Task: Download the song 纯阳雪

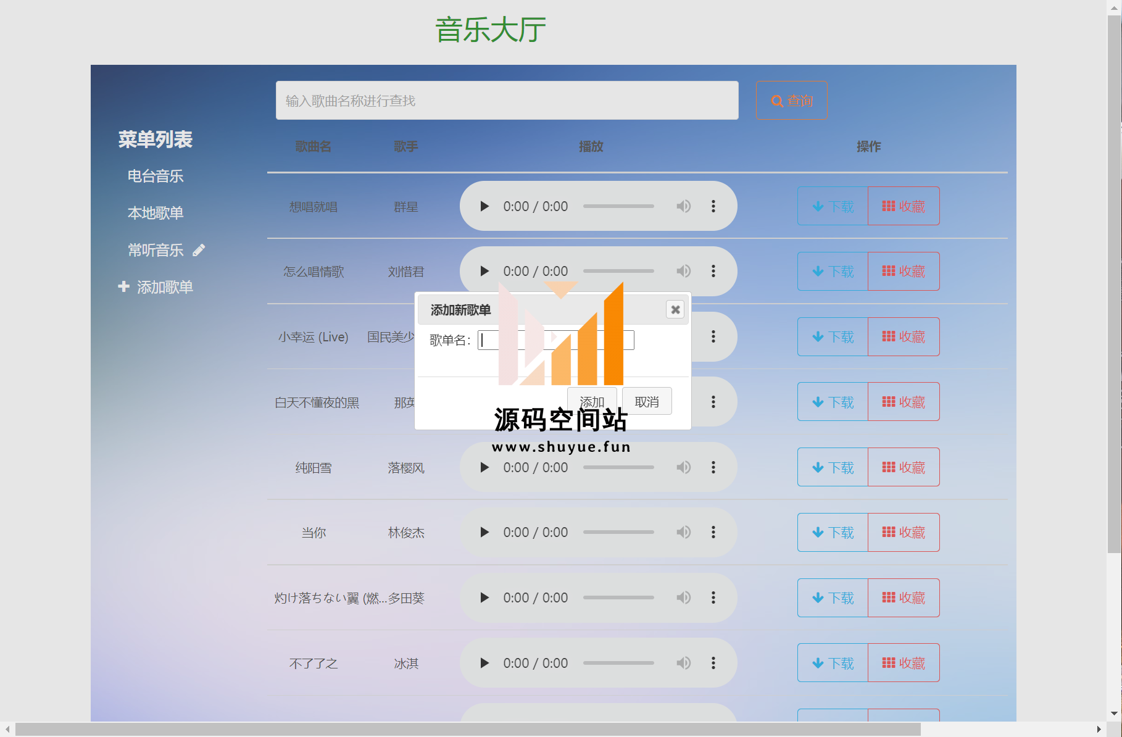Action: 833,467
